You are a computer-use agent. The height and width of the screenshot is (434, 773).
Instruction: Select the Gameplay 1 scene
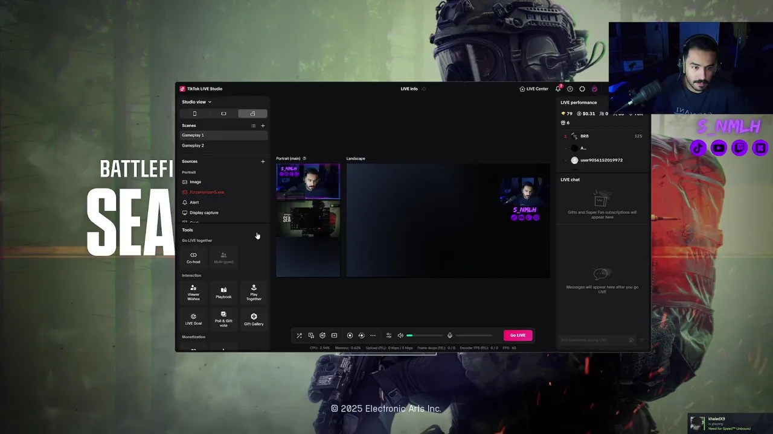(x=223, y=135)
